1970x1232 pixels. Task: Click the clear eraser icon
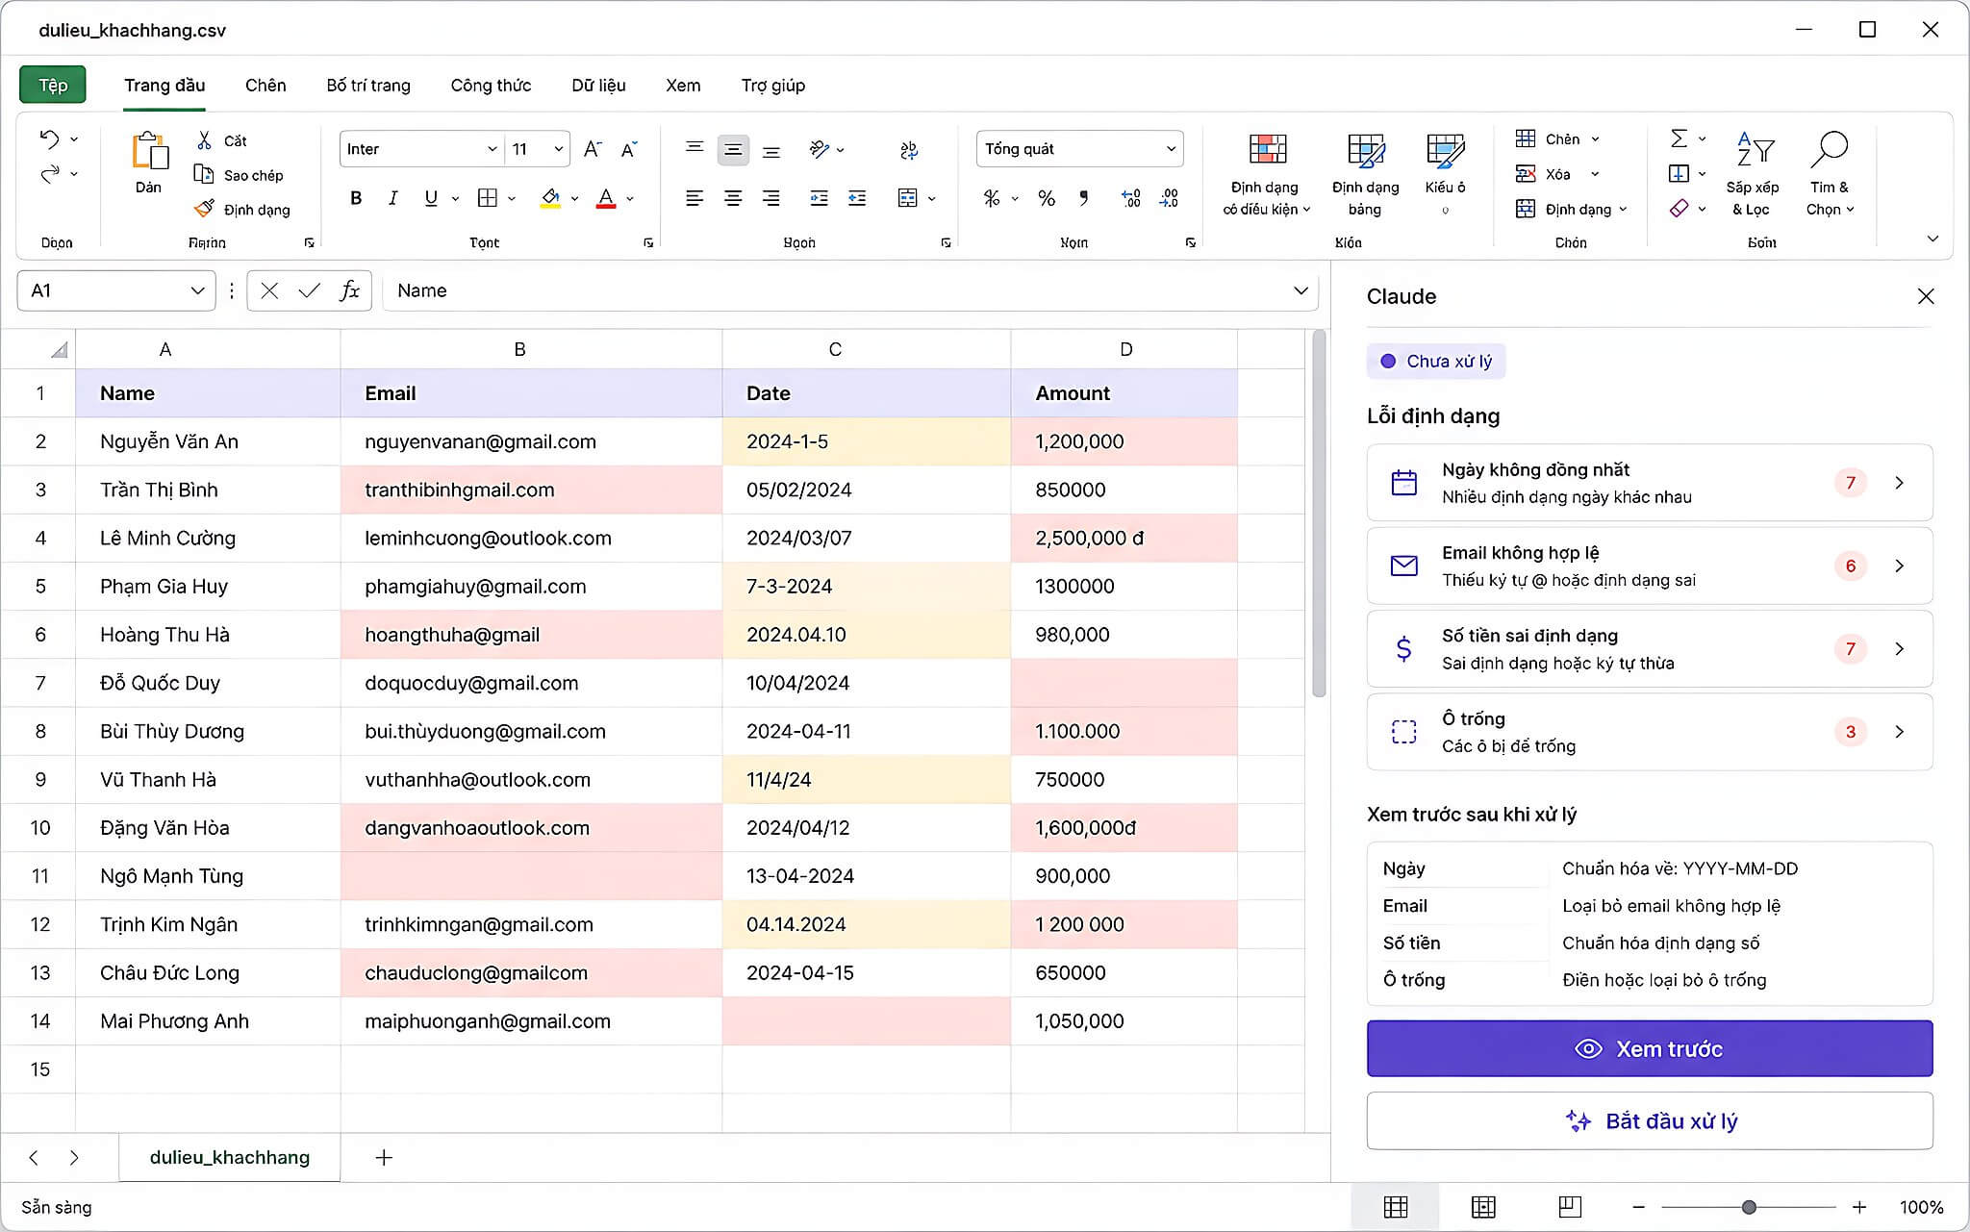(1679, 209)
